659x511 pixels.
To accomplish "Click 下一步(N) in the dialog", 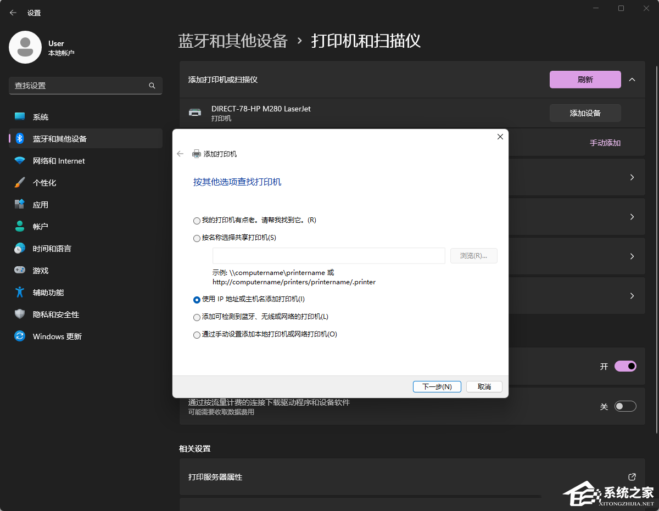I will pyautogui.click(x=437, y=386).
